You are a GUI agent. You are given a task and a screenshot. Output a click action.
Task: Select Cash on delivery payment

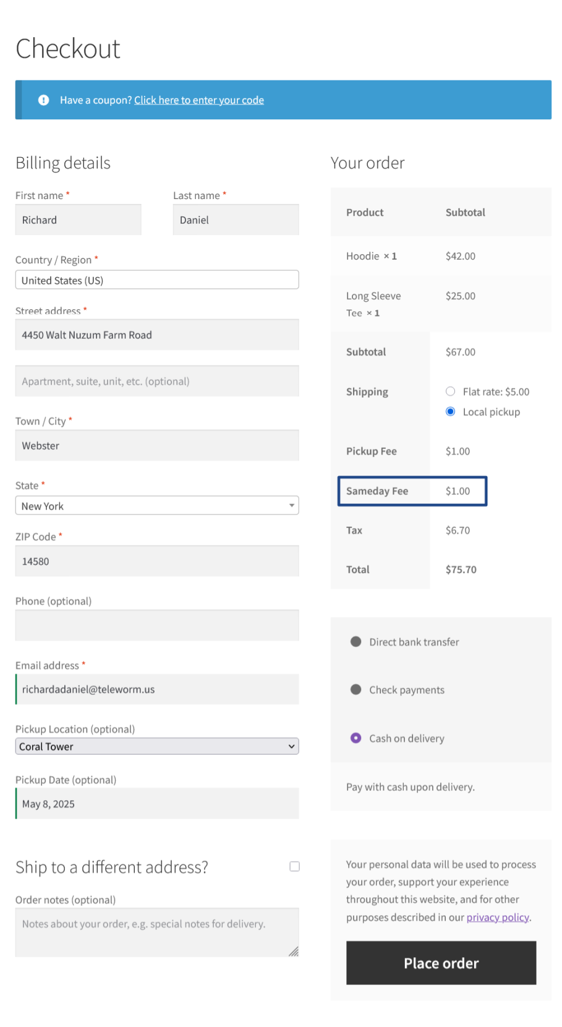[x=356, y=738]
